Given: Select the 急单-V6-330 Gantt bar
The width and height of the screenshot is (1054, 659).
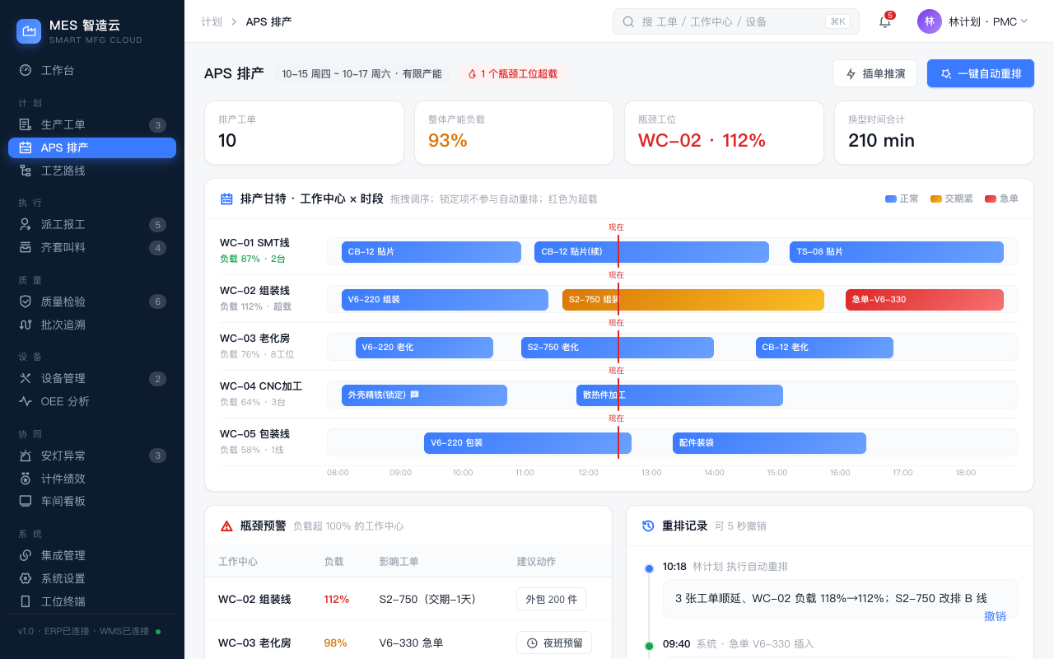Looking at the screenshot, I should pos(925,300).
